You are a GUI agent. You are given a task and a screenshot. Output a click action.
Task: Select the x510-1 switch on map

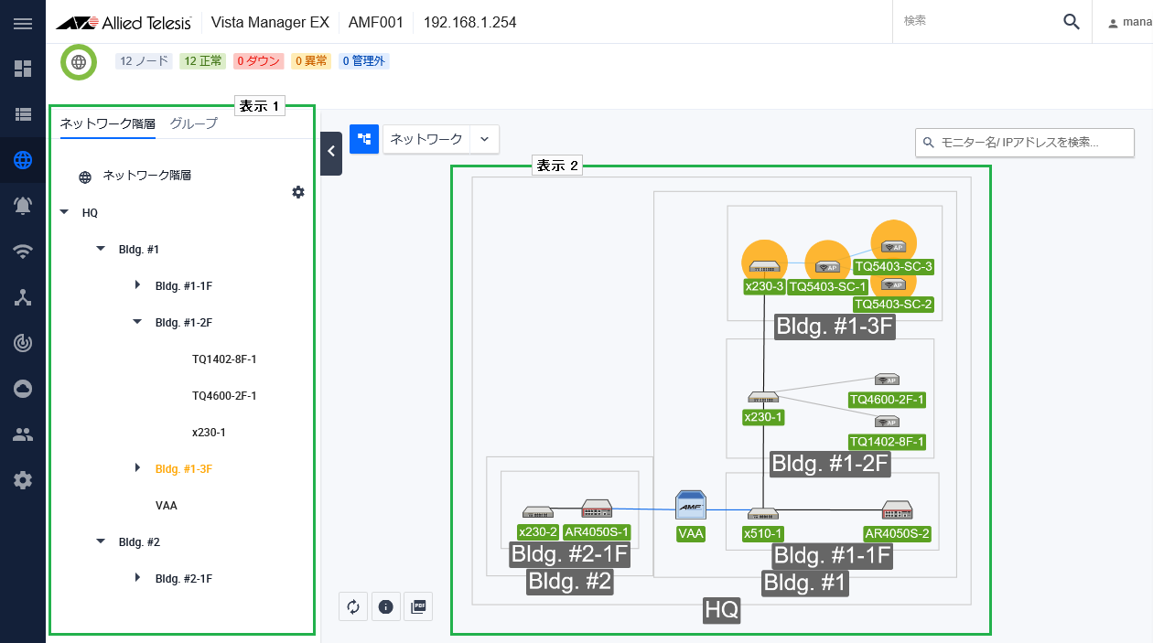click(762, 513)
